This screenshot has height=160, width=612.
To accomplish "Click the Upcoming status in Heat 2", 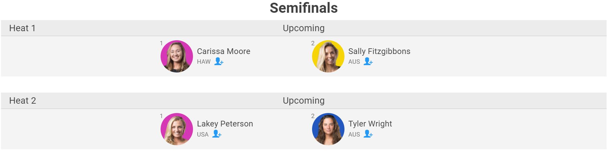I will tap(303, 101).
